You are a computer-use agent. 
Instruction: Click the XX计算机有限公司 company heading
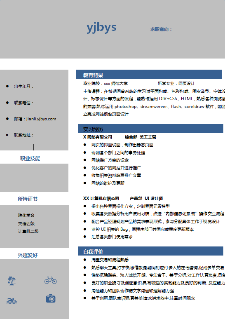click(x=101, y=198)
